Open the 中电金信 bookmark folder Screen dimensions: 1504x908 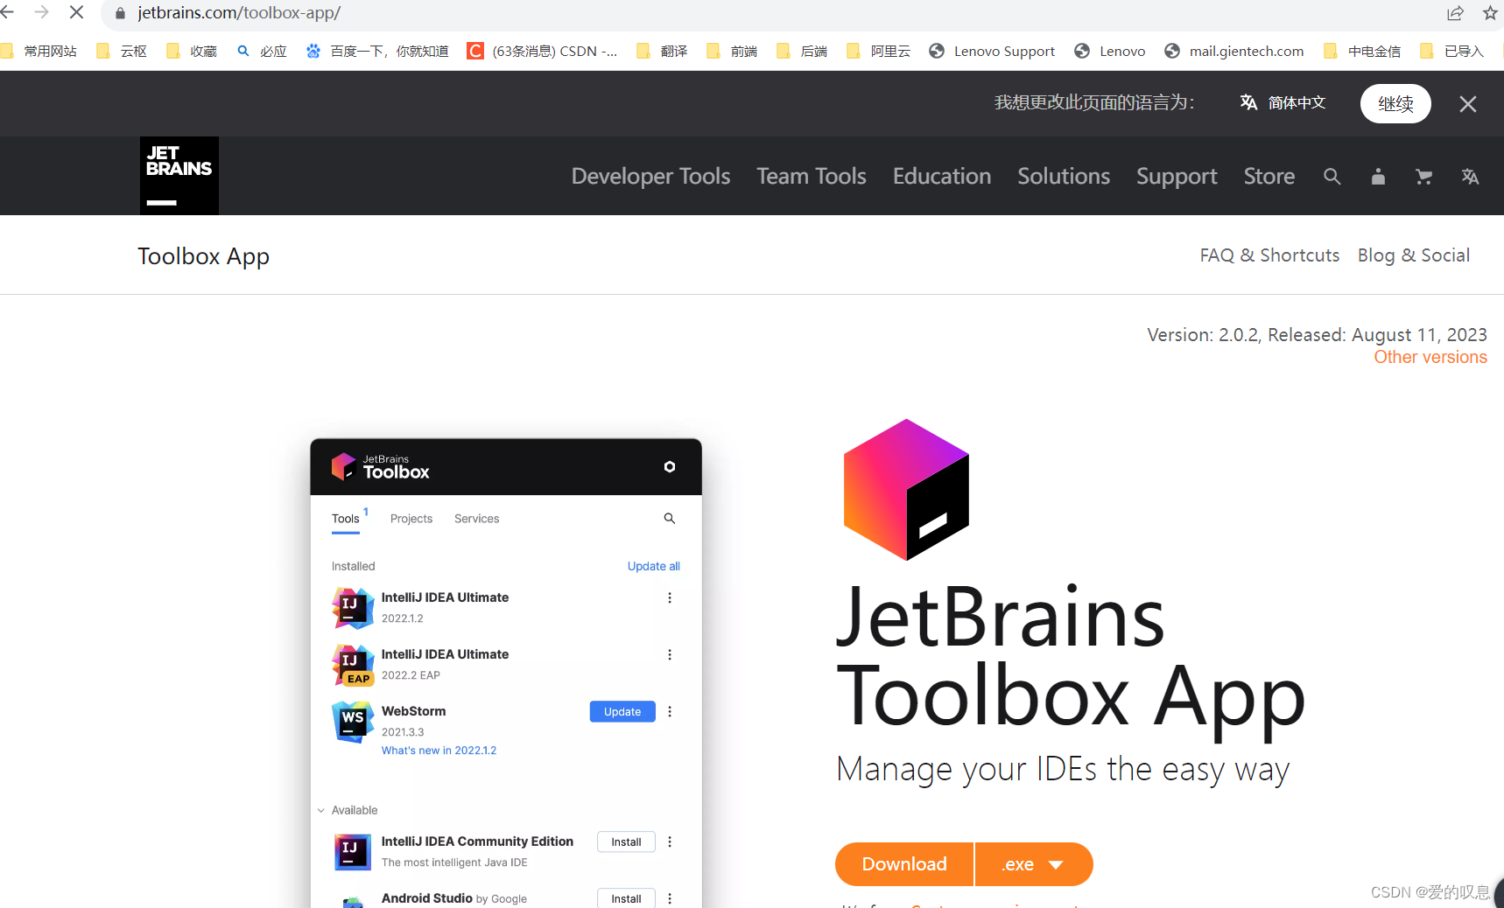[x=1363, y=52]
